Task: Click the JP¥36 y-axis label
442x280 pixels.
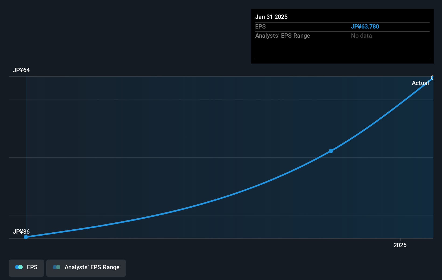Action: coord(21,232)
